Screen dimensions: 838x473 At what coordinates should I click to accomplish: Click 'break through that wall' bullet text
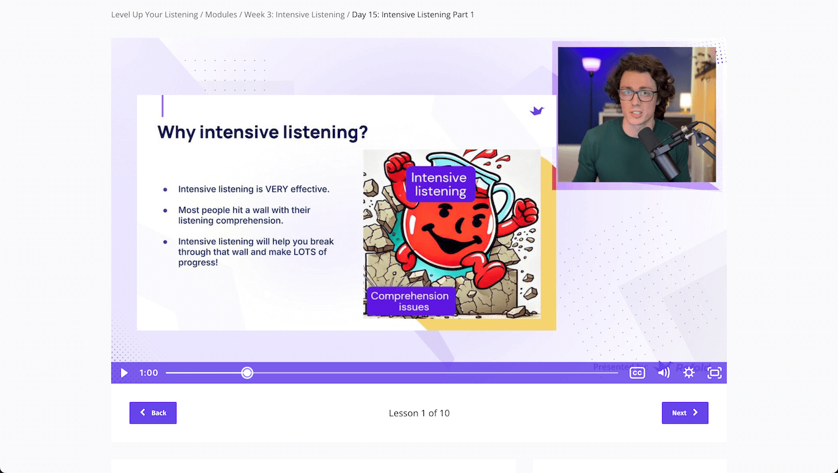tap(256, 252)
